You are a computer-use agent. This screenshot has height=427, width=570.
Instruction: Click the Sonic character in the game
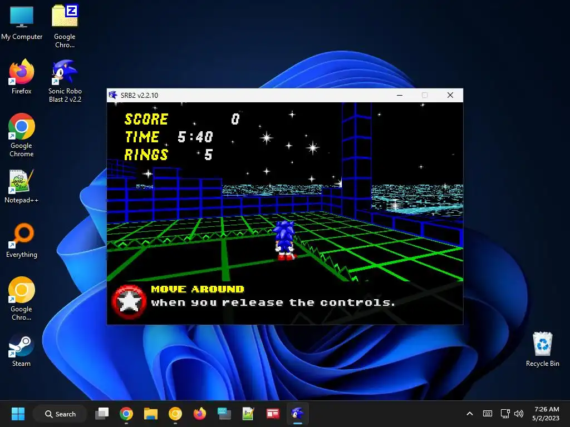point(285,240)
